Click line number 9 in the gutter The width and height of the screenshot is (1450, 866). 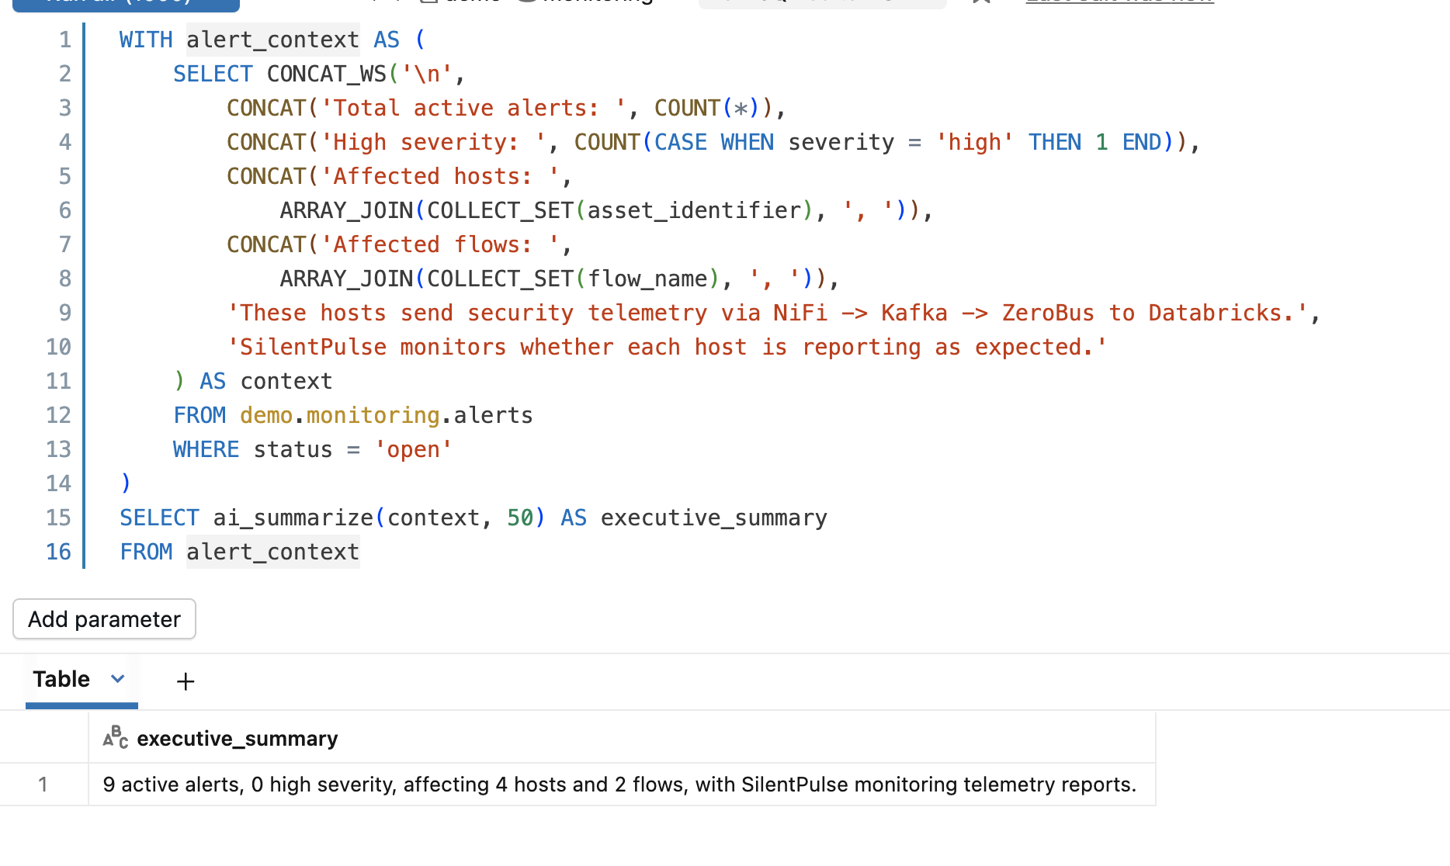coord(65,313)
